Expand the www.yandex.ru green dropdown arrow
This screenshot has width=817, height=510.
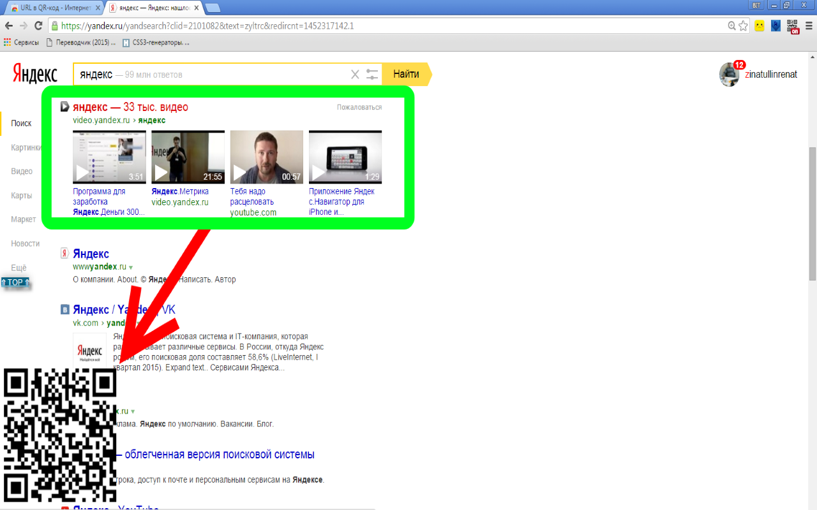pos(131,267)
